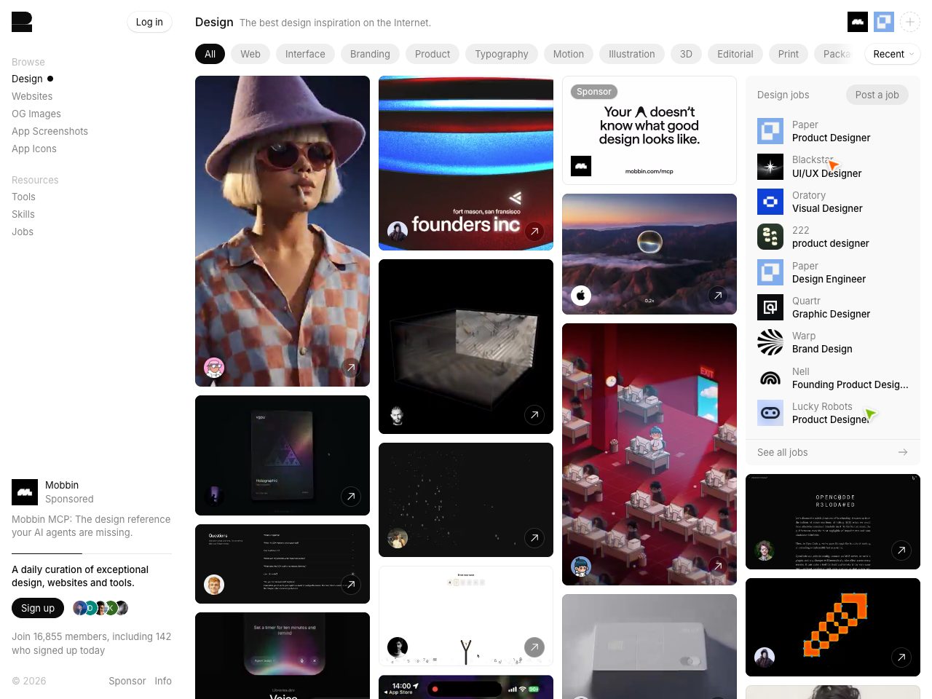932x699 pixels.
Task: Open arrow on founders inc card
Action: [x=534, y=232]
